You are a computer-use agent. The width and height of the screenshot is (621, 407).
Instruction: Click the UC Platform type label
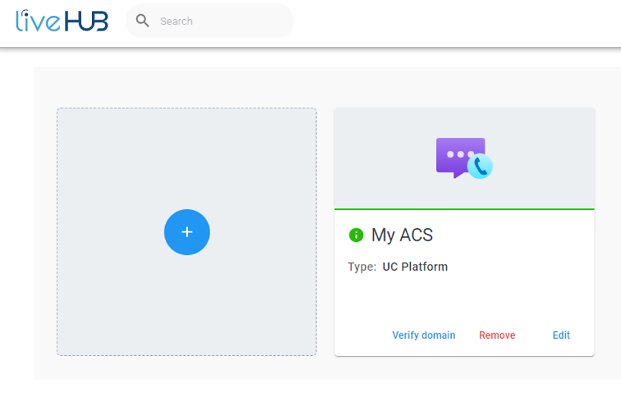coord(415,267)
